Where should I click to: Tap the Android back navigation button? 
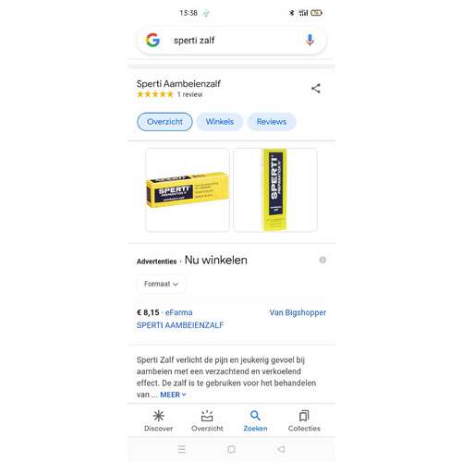[x=281, y=449]
